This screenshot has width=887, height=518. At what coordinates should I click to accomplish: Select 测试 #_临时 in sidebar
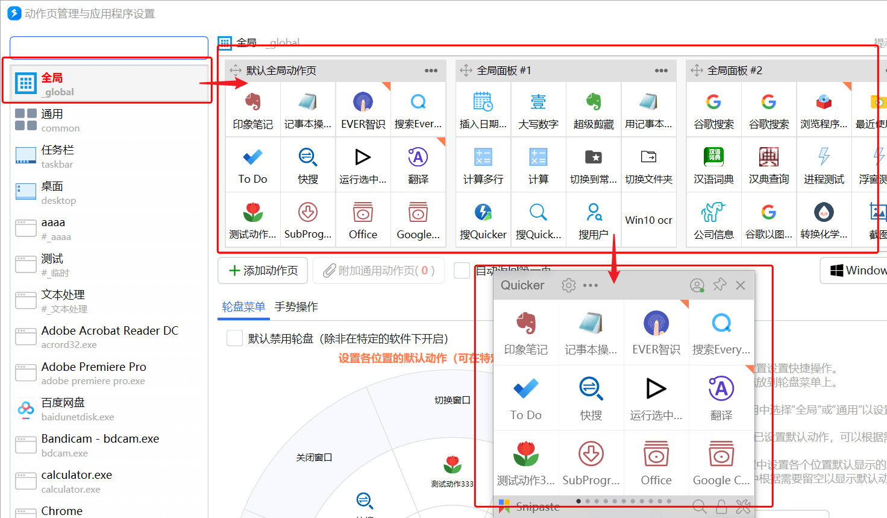point(110,265)
